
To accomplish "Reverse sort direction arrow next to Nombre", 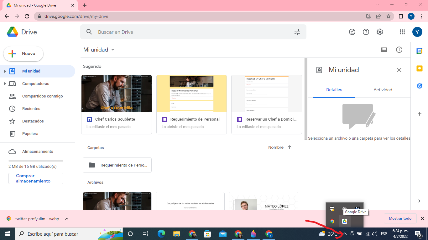I will click(x=290, y=147).
